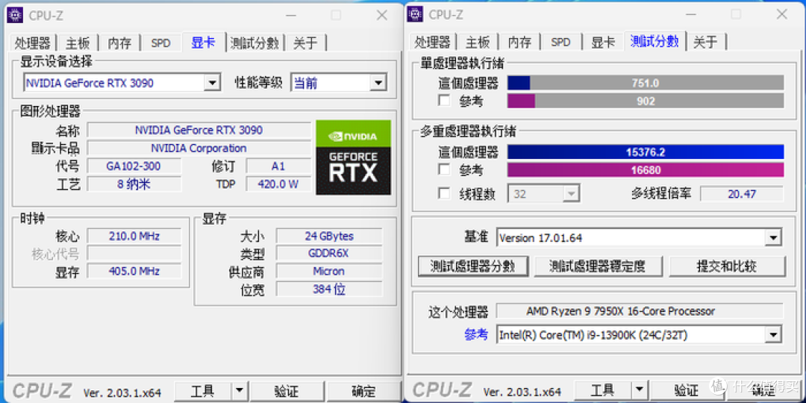Click the core clock value 210.0 MHz
Screen dimensions: 806x403
click(134, 236)
